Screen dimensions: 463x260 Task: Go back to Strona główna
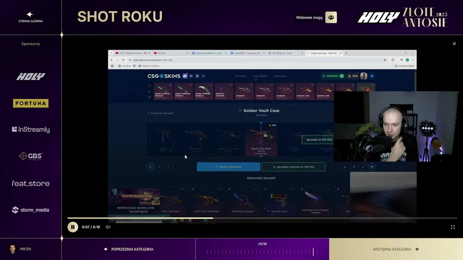30,17
